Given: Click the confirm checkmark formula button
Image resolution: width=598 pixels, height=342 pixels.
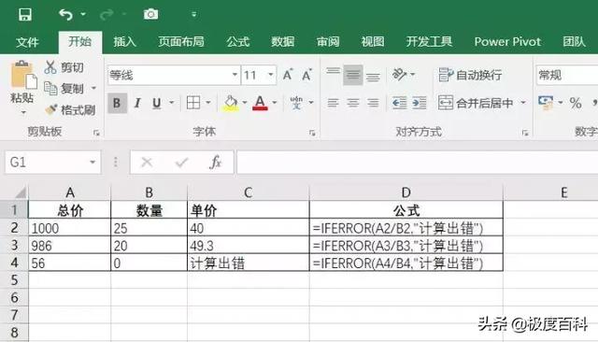Looking at the screenshot, I should [181, 163].
